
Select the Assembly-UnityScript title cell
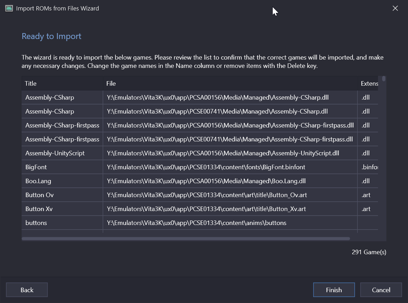point(62,153)
